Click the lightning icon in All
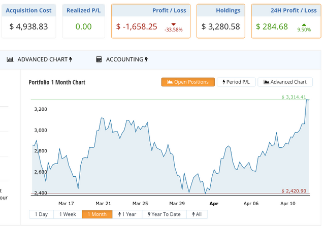Screen dimensions: 325x226 pyautogui.click(x=193, y=214)
